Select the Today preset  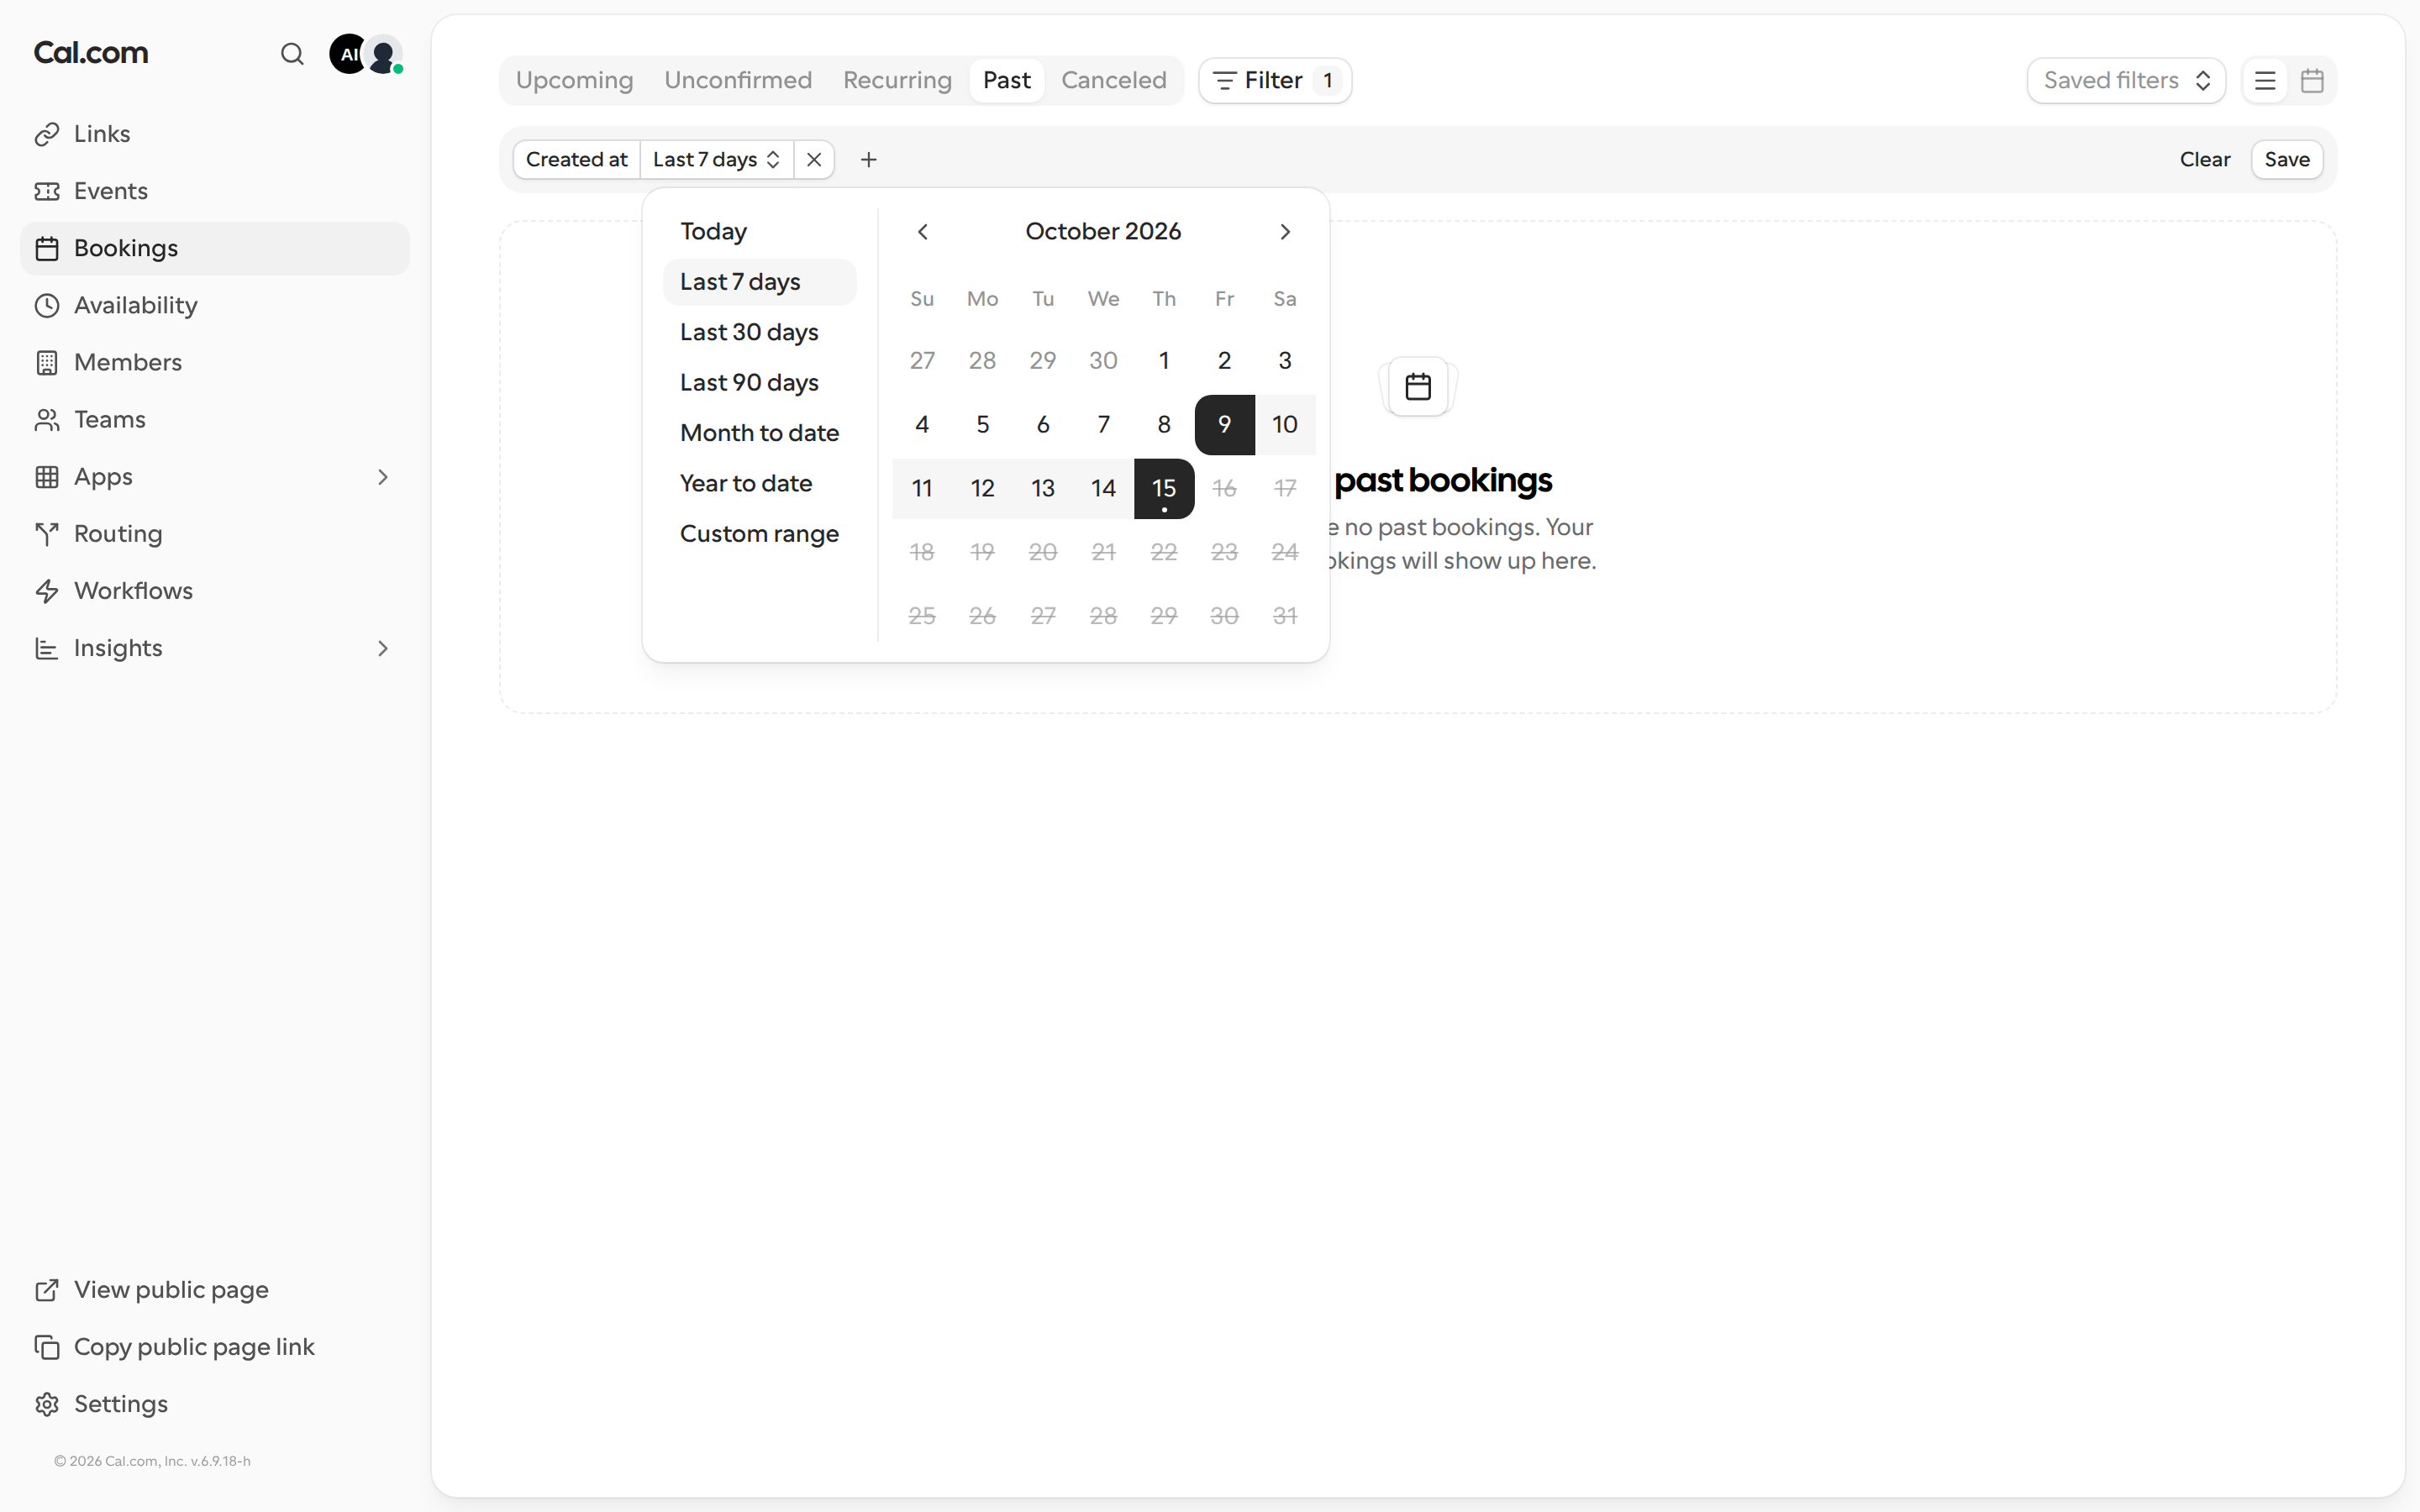pyautogui.click(x=760, y=232)
